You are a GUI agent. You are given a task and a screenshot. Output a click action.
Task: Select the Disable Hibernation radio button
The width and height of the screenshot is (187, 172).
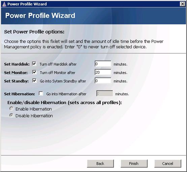pyautogui.click(x=11, y=115)
